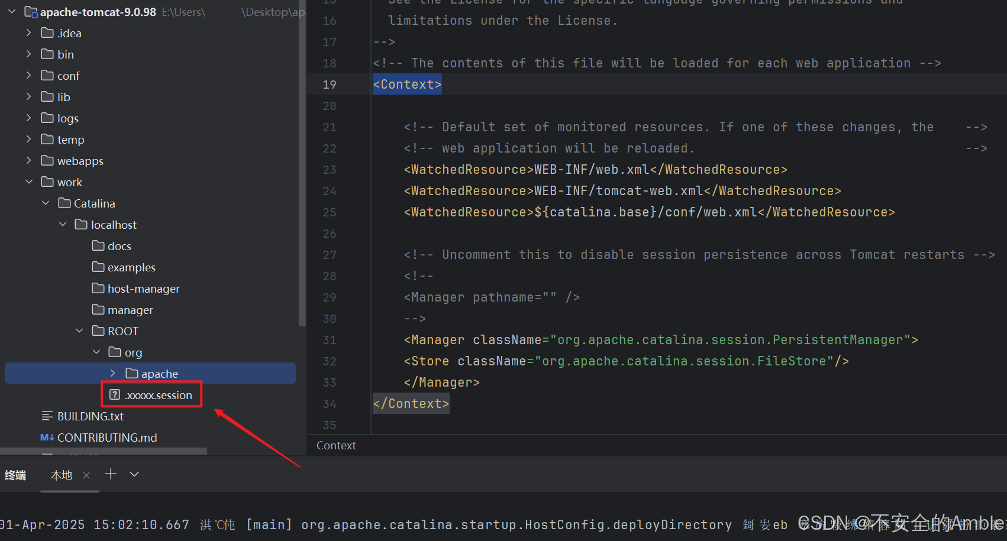1007x541 pixels.
Task: Click the </Manager> closing tag
Action: [442, 383]
